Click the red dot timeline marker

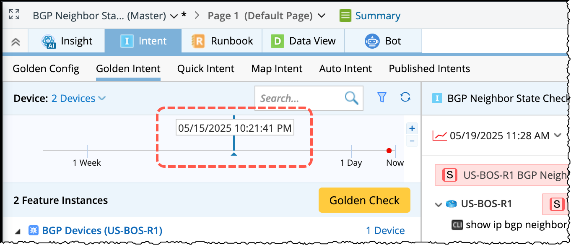[x=389, y=151]
